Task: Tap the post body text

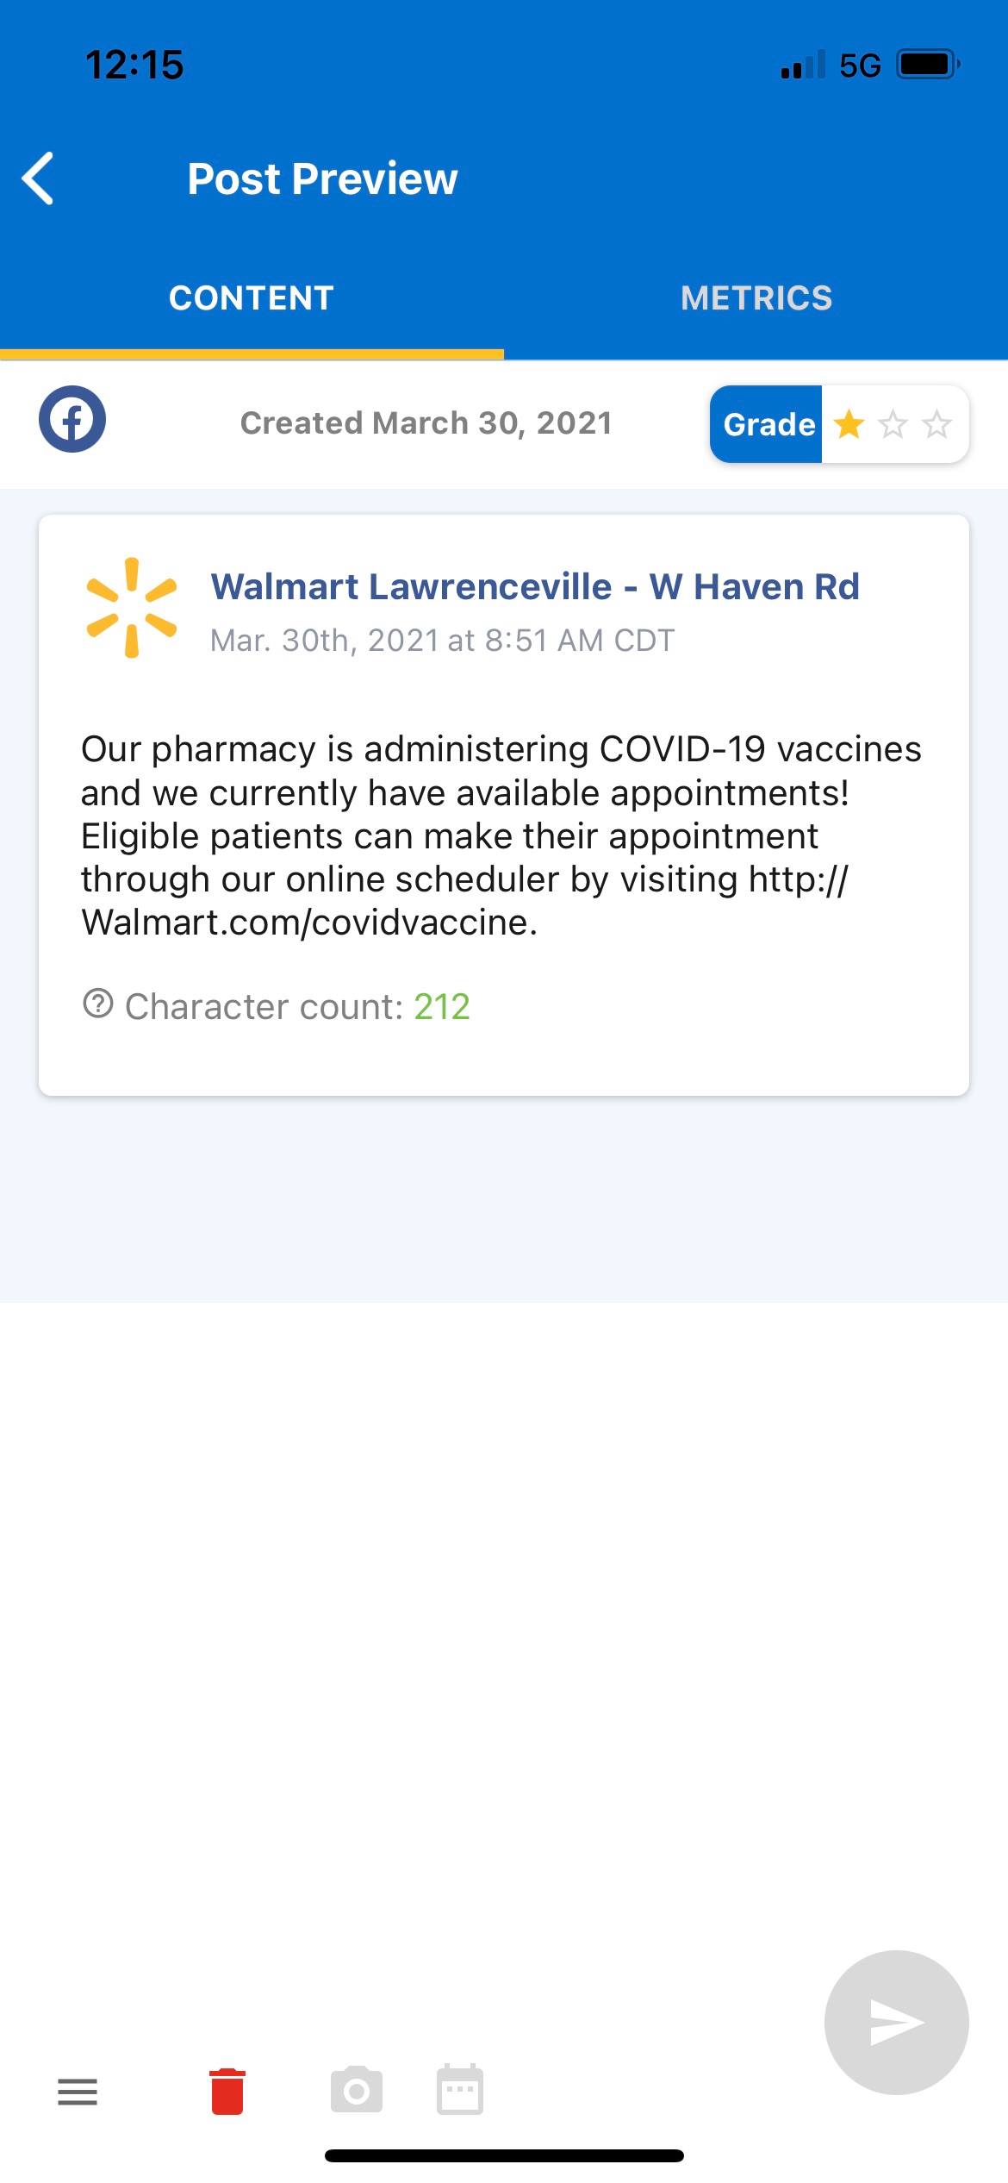Action: click(500, 835)
